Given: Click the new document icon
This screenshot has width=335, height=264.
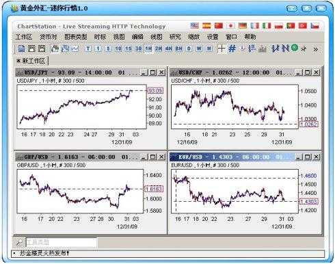Looking at the screenshot, I should coord(21,49).
